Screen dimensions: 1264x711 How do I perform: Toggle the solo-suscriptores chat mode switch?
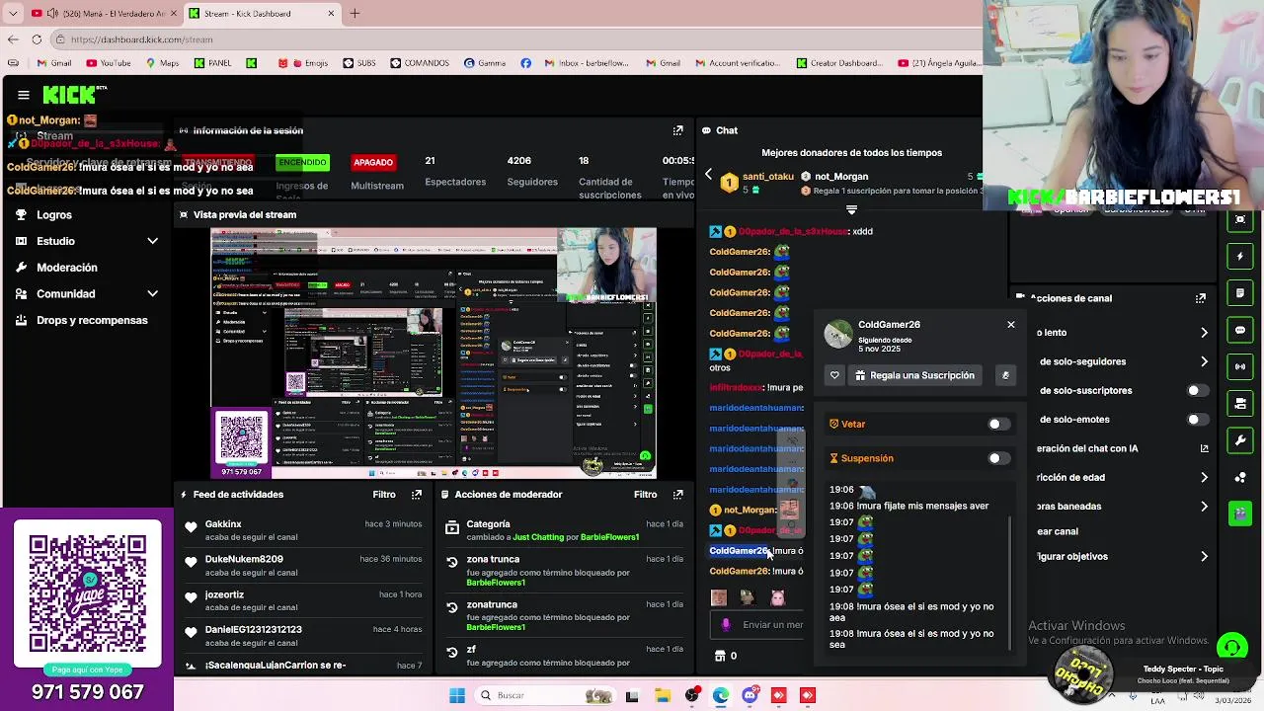click(1197, 391)
